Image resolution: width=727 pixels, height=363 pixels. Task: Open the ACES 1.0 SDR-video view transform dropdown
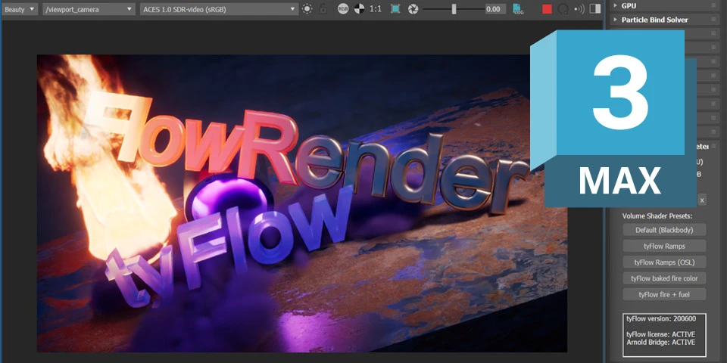click(219, 9)
